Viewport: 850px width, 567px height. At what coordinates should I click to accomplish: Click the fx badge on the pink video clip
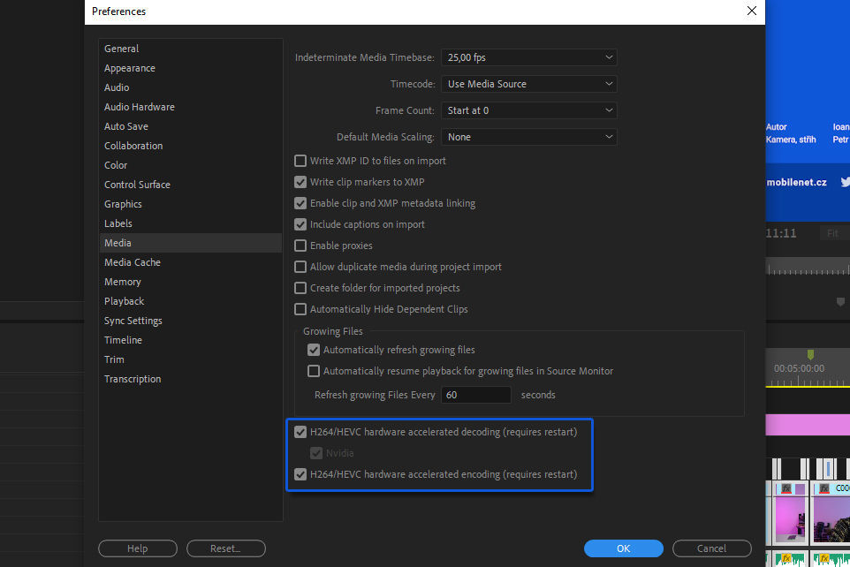785,488
